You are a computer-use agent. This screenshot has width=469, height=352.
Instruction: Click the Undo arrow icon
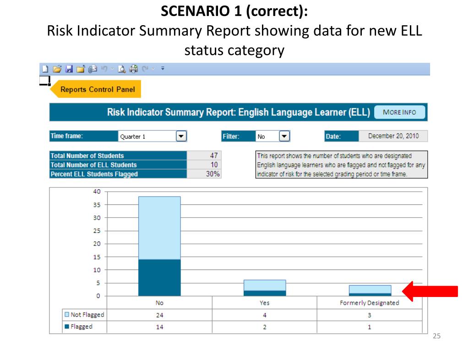(x=104, y=69)
